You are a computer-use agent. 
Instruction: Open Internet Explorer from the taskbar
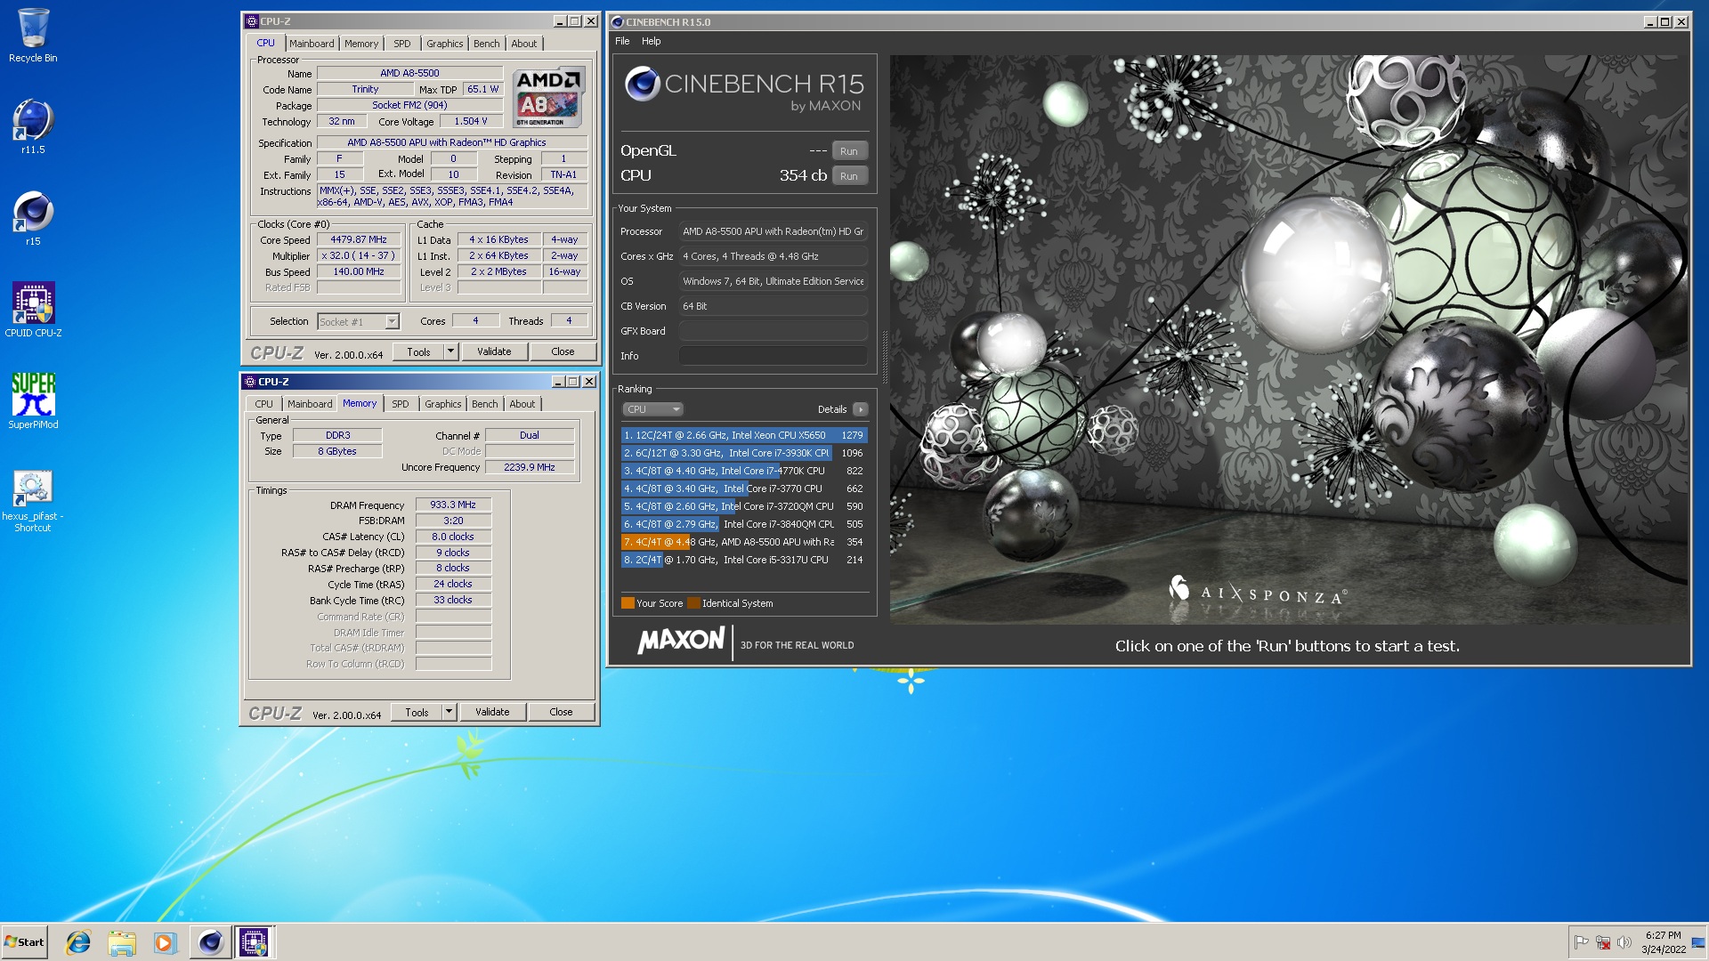point(78,942)
